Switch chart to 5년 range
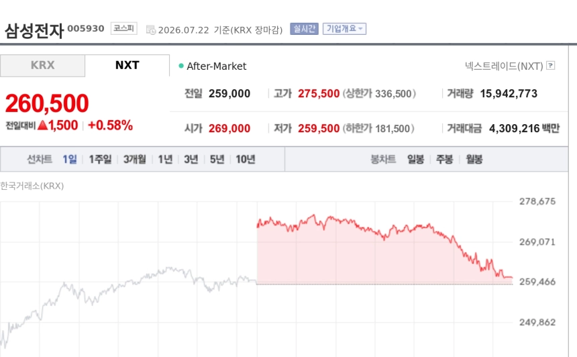Viewport: 577px width, 357px height. [x=217, y=159]
